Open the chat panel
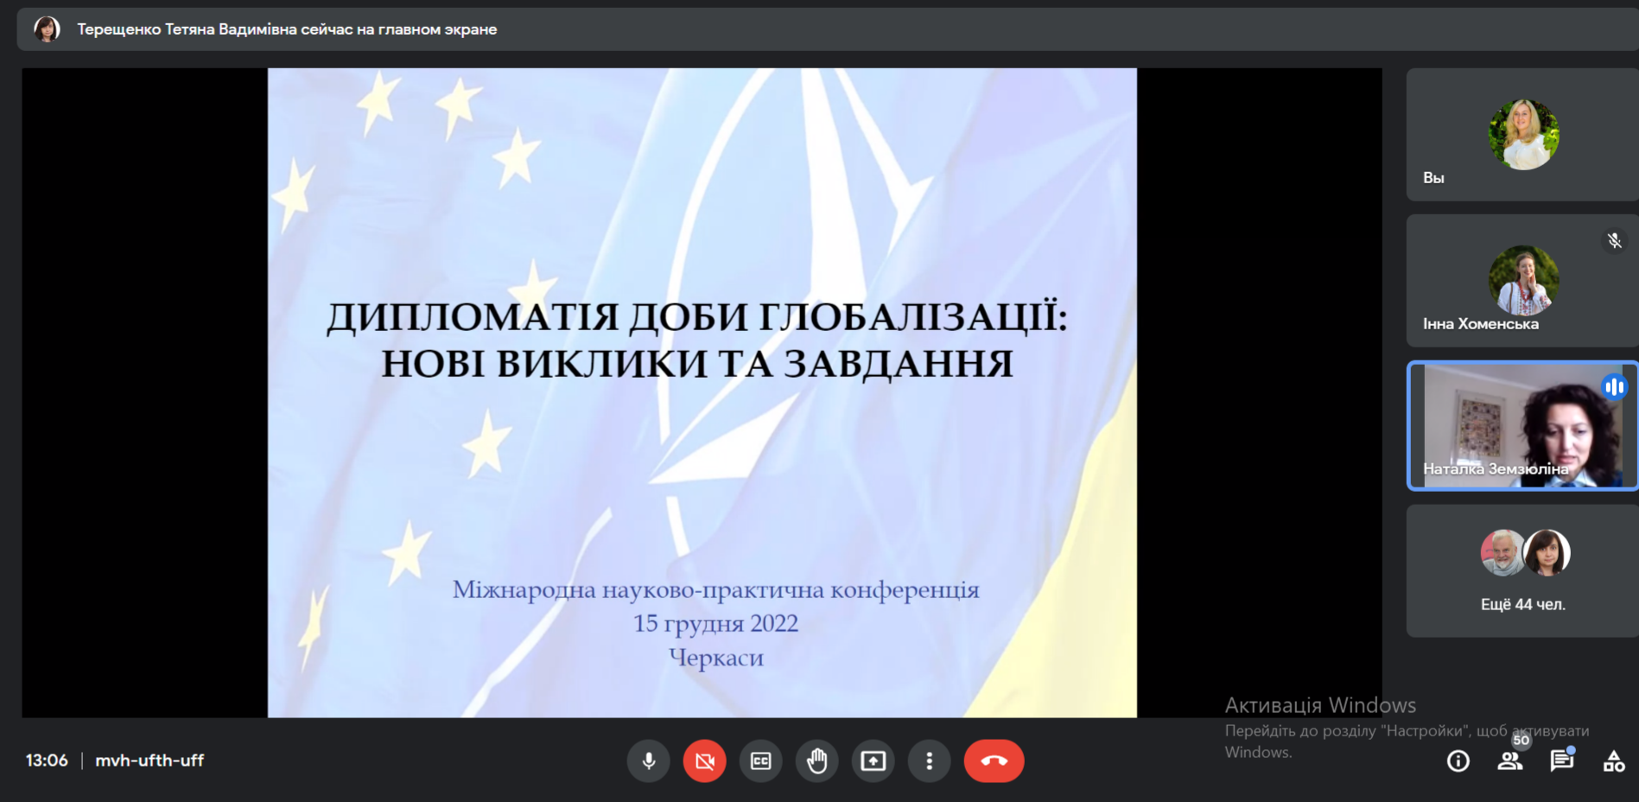The image size is (1639, 802). point(1561,761)
